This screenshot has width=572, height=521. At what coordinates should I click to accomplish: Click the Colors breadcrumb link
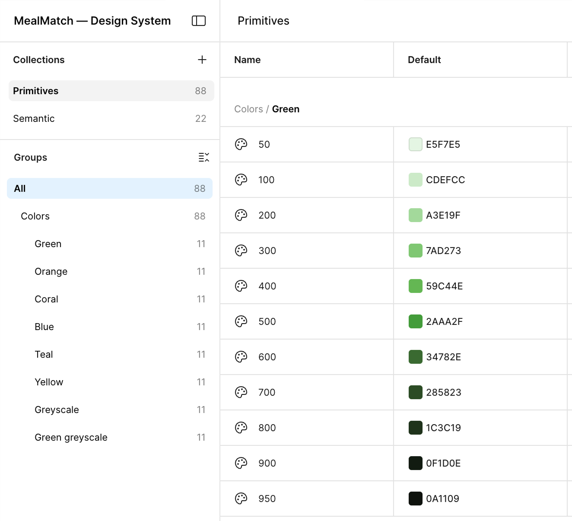coord(248,109)
